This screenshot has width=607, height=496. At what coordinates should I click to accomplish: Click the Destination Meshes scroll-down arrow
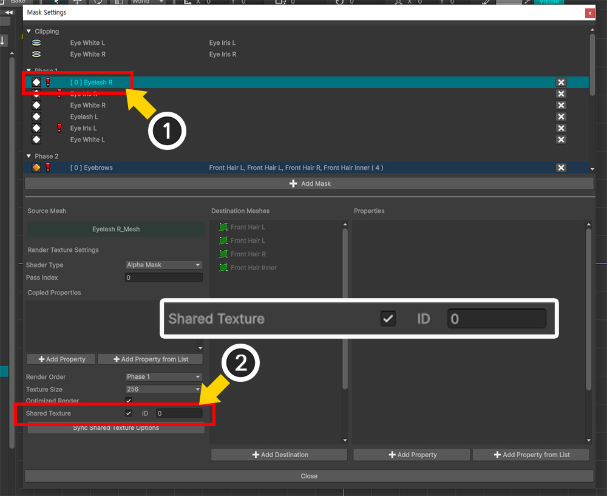tap(345, 440)
